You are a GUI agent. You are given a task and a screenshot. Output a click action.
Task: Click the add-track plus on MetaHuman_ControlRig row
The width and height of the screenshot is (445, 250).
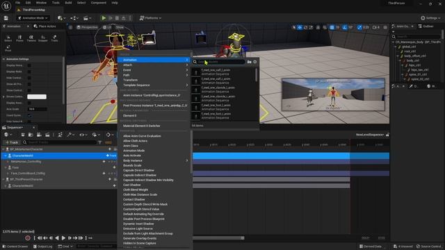pyautogui.click(x=104, y=162)
